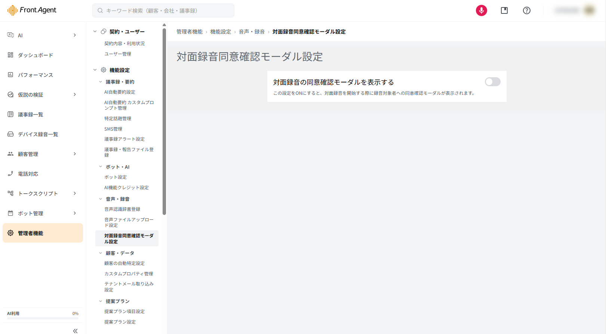Viewport: 606px width, 334px height.
Task: Open AI自動要約設定 page
Action: tap(120, 92)
